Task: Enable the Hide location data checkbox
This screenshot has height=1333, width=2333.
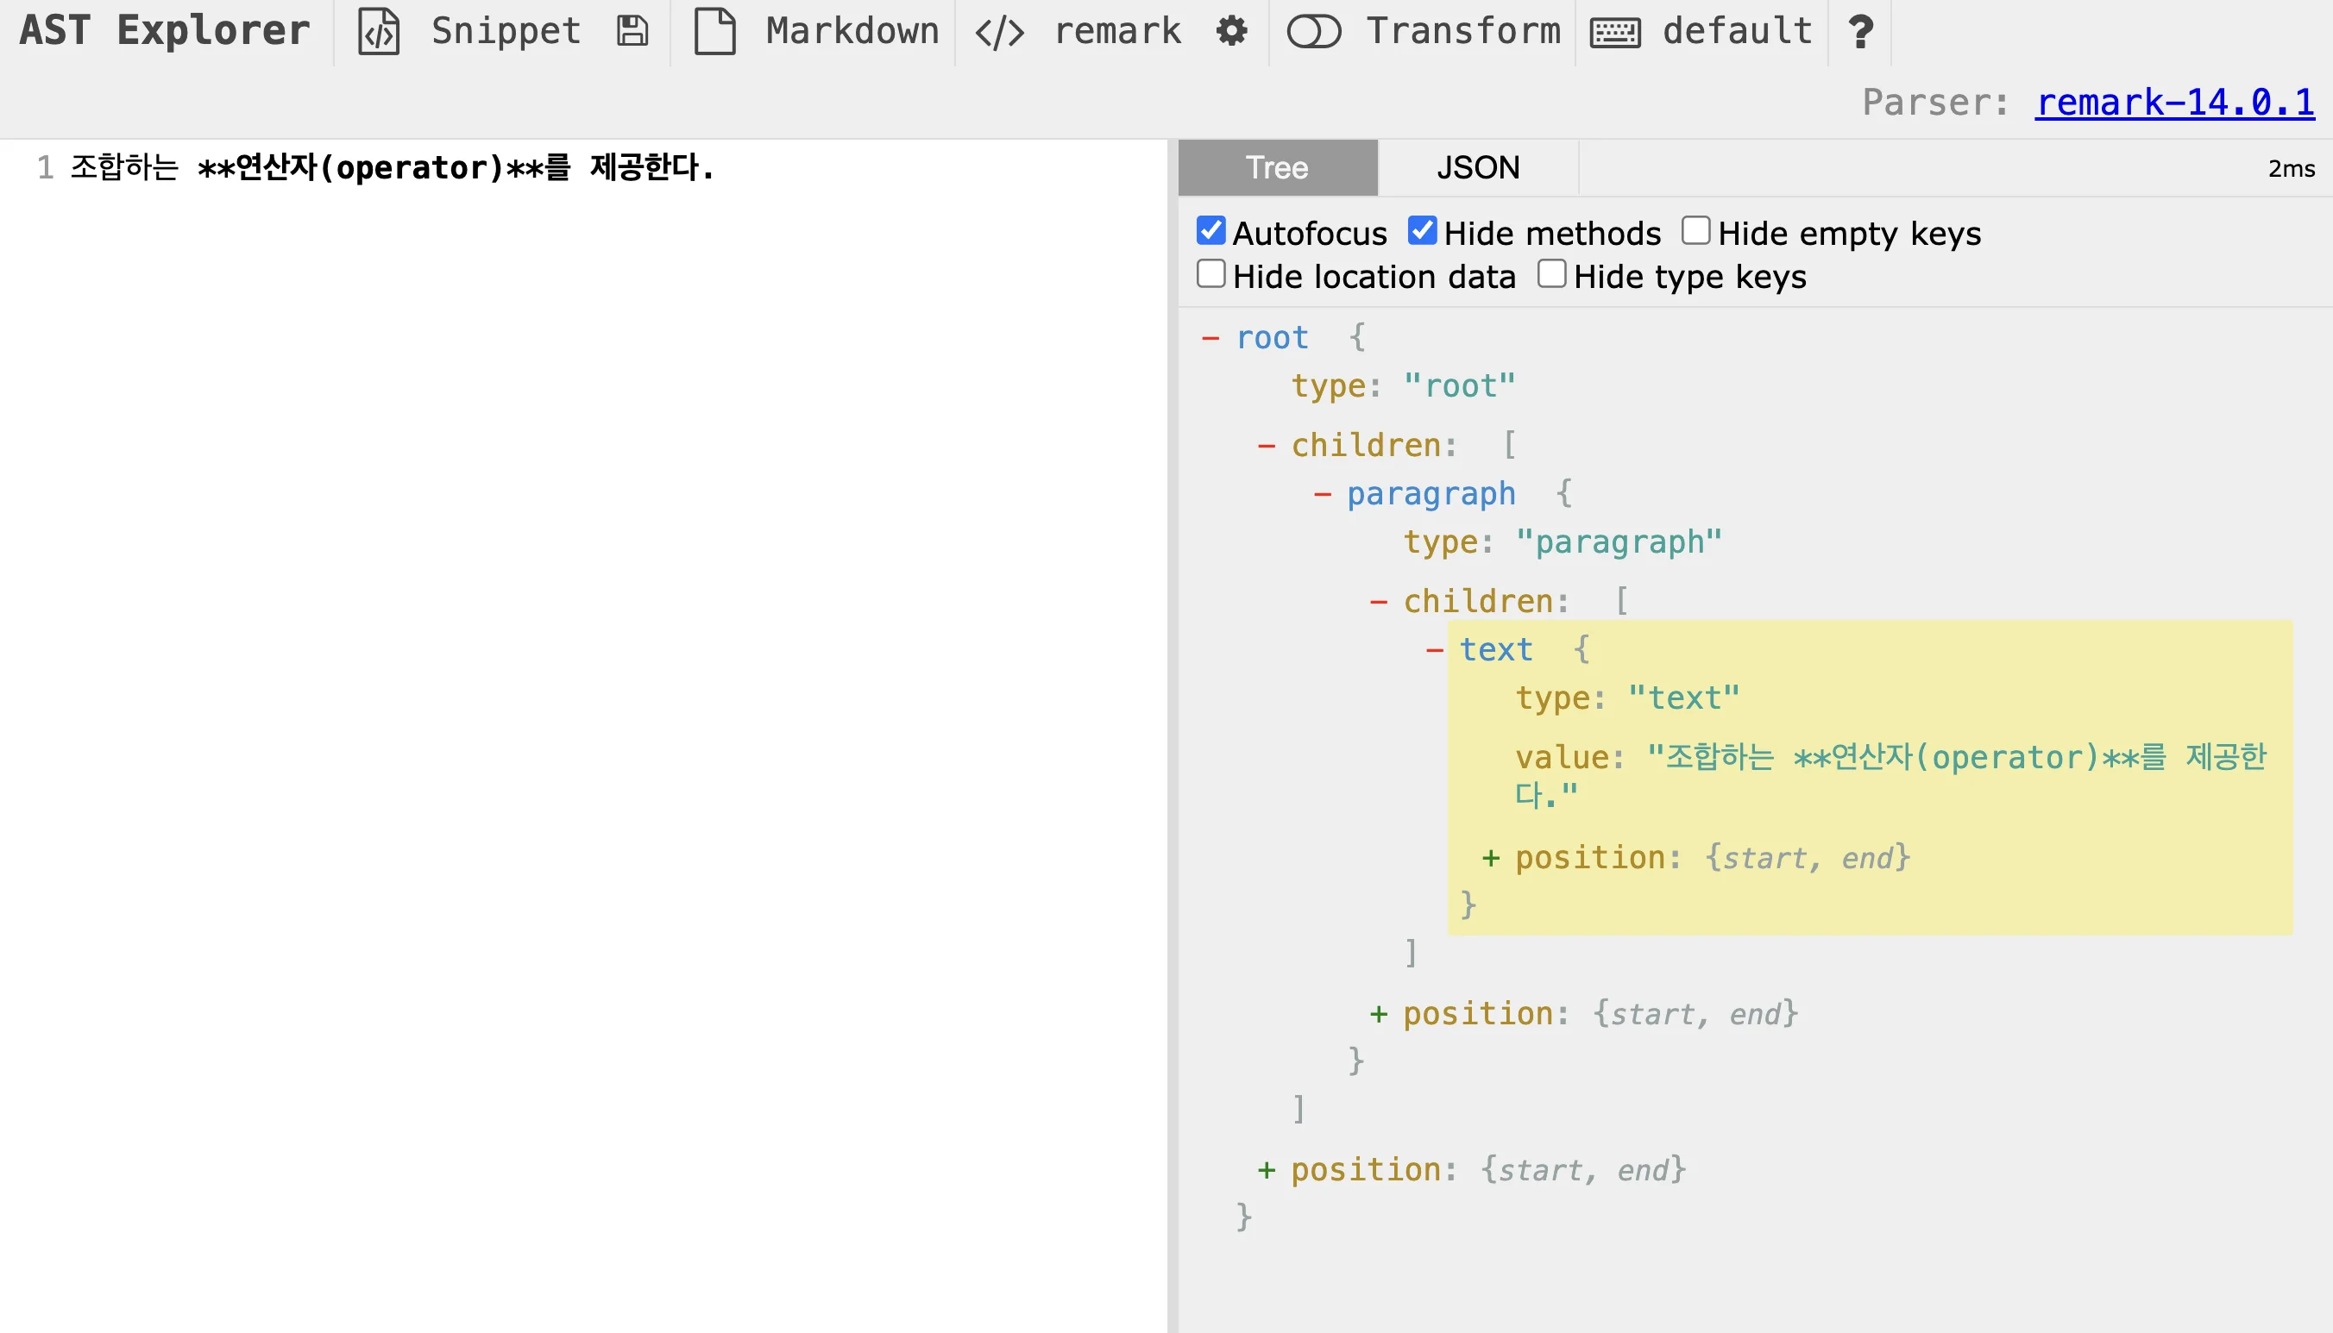Action: pos(1211,273)
